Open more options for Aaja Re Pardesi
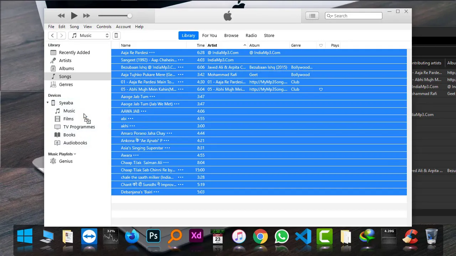The height and width of the screenshot is (256, 456). tap(152, 53)
